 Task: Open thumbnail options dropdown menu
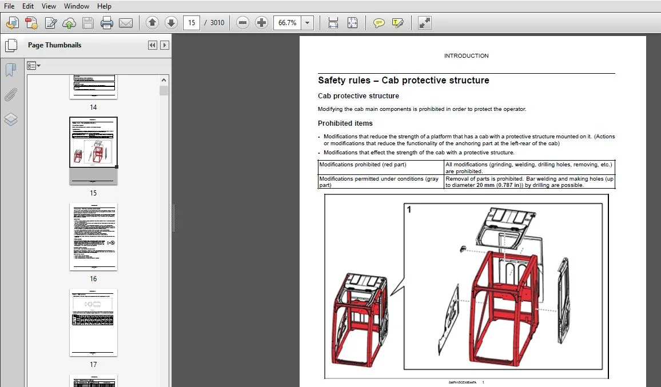click(34, 66)
